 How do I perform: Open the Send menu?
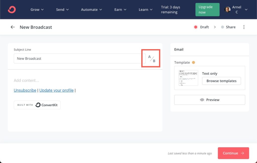point(62,9)
